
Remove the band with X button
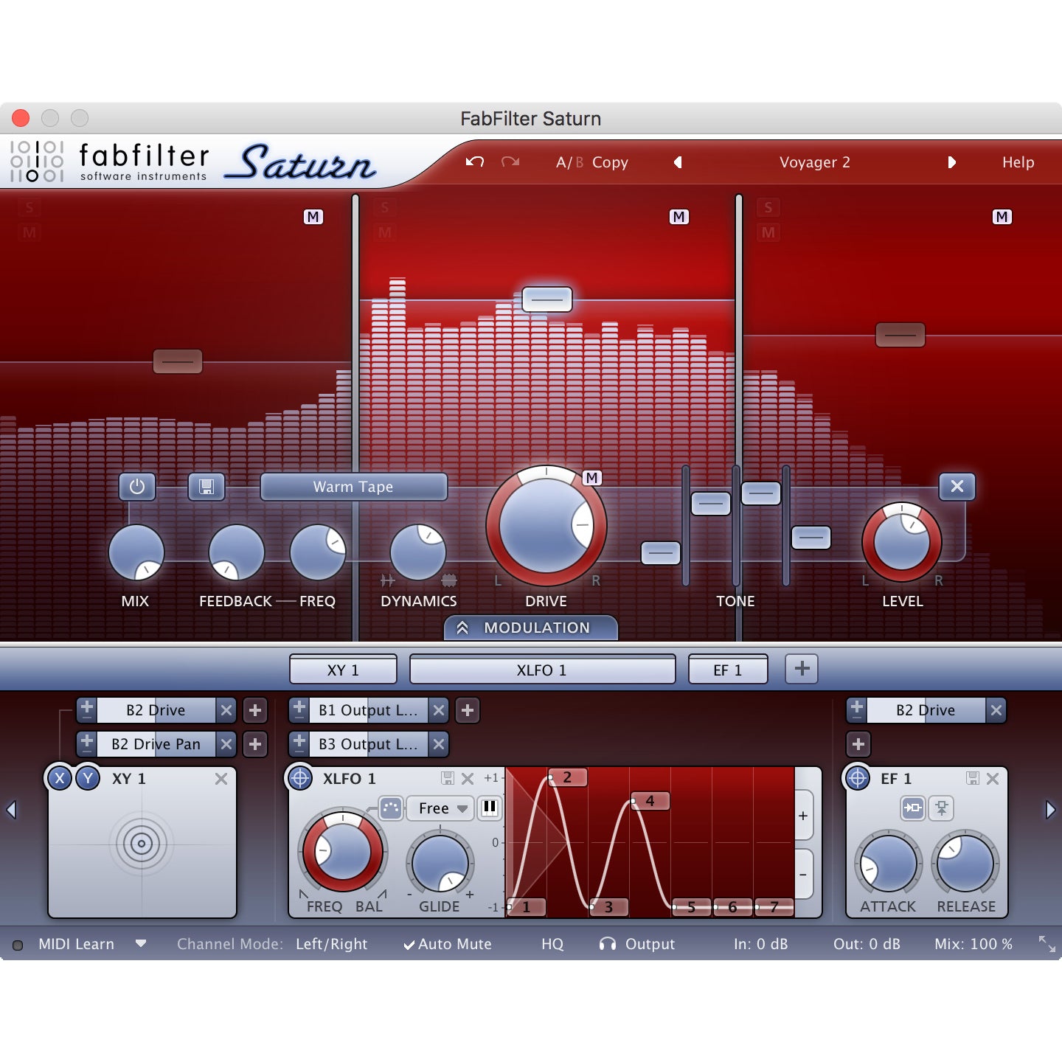pos(957,487)
